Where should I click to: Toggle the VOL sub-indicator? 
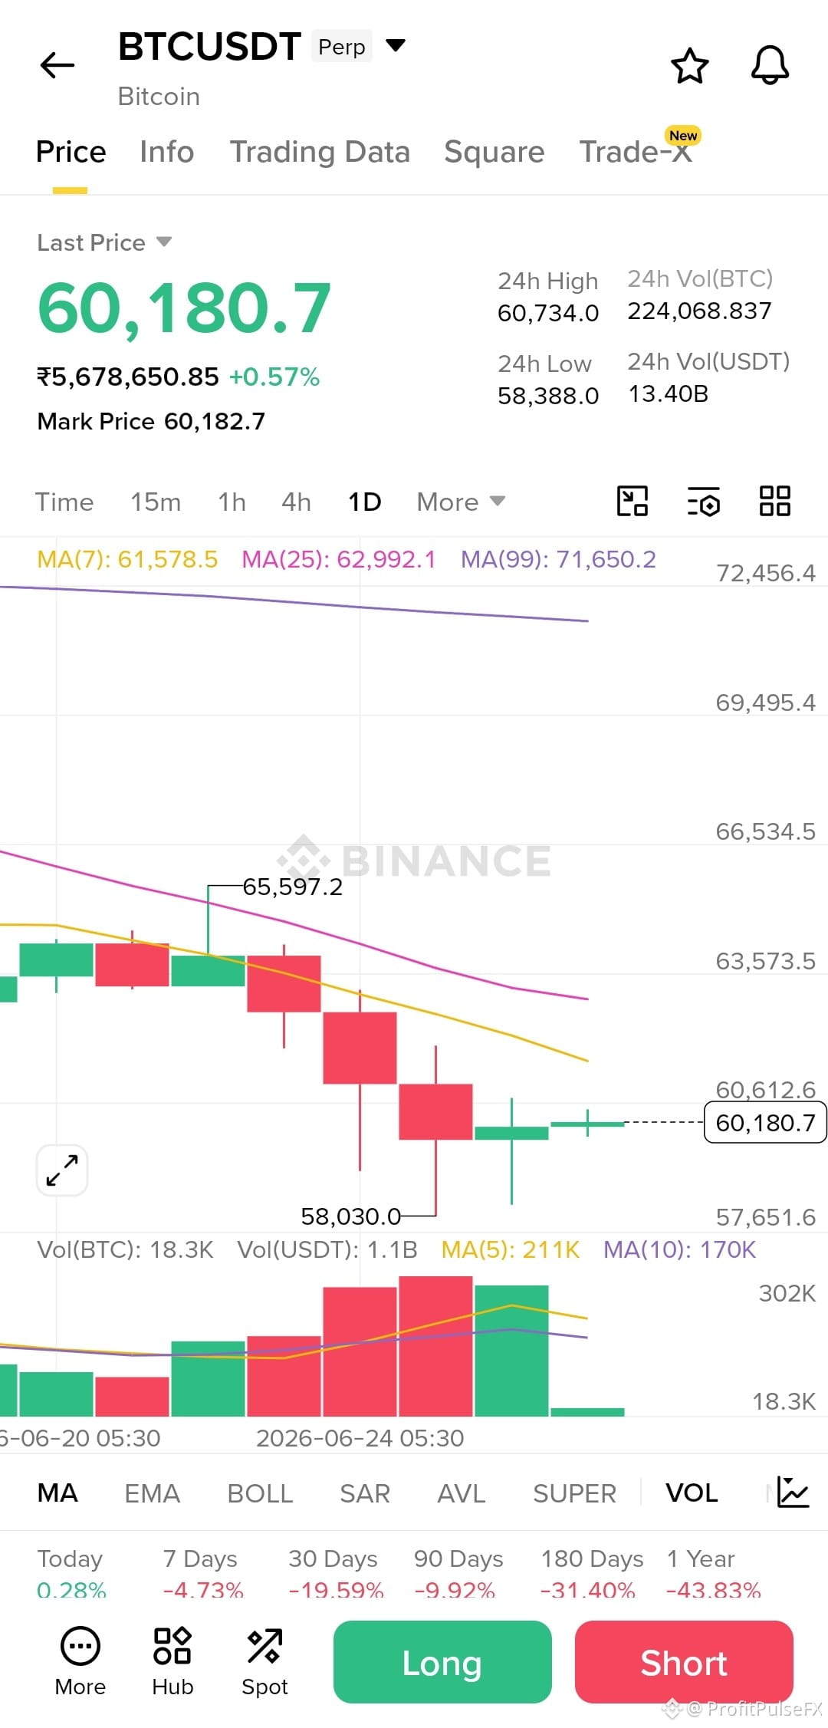(692, 1493)
